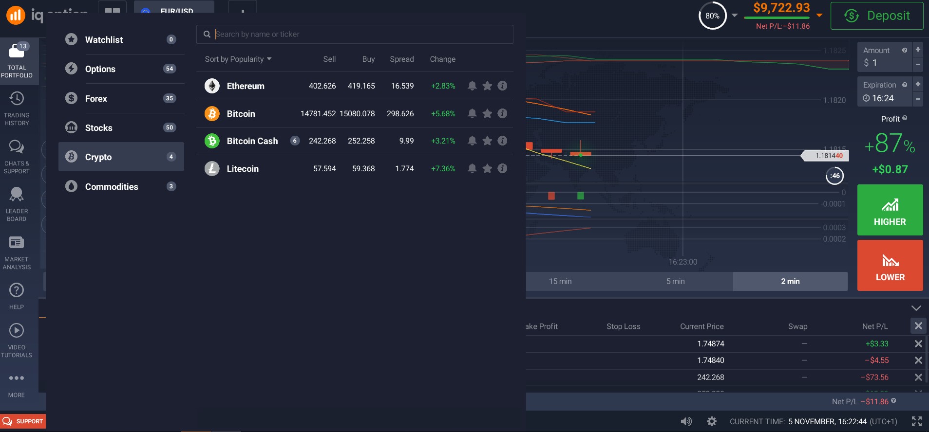Toggle the Bitcoin price alert bell
This screenshot has width=929, height=432.
[x=472, y=113]
